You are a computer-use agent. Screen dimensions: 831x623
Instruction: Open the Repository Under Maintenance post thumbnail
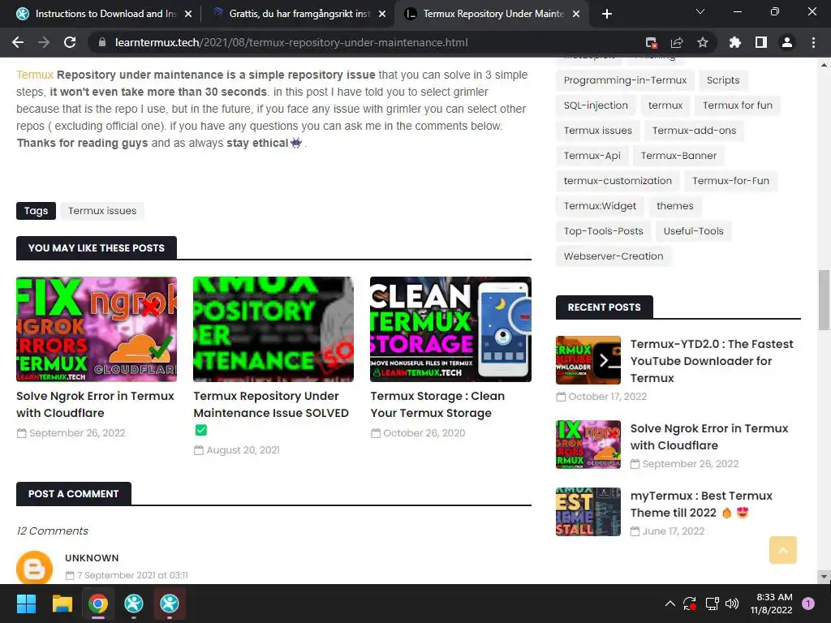[273, 329]
